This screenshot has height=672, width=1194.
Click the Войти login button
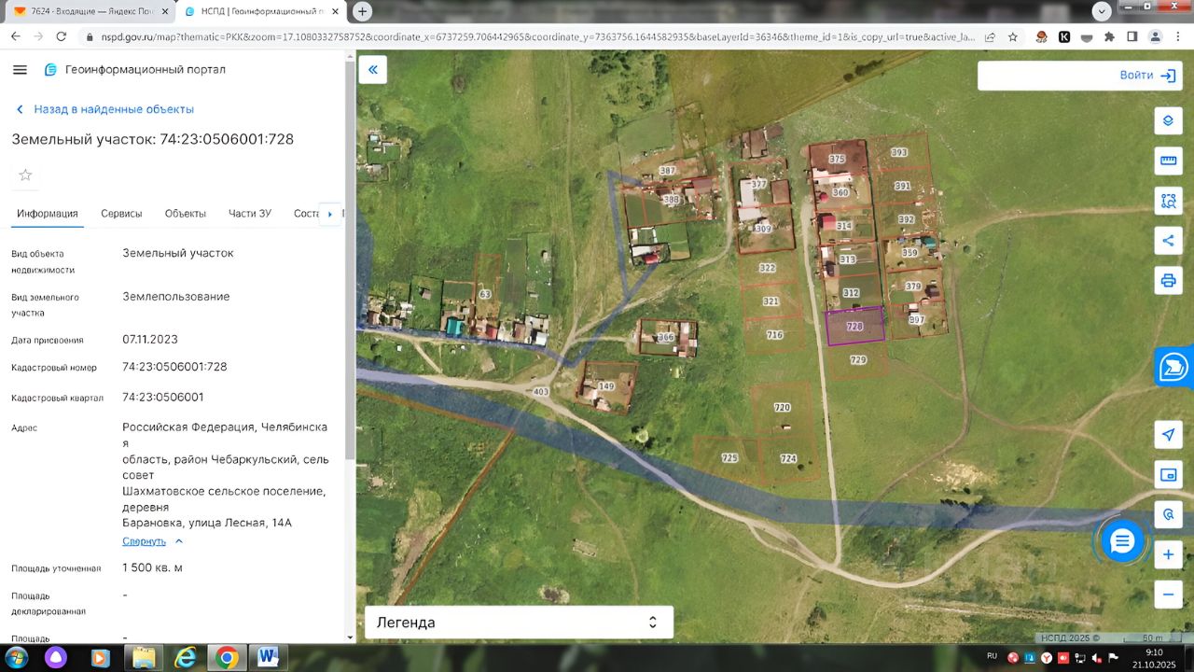coord(1147,76)
